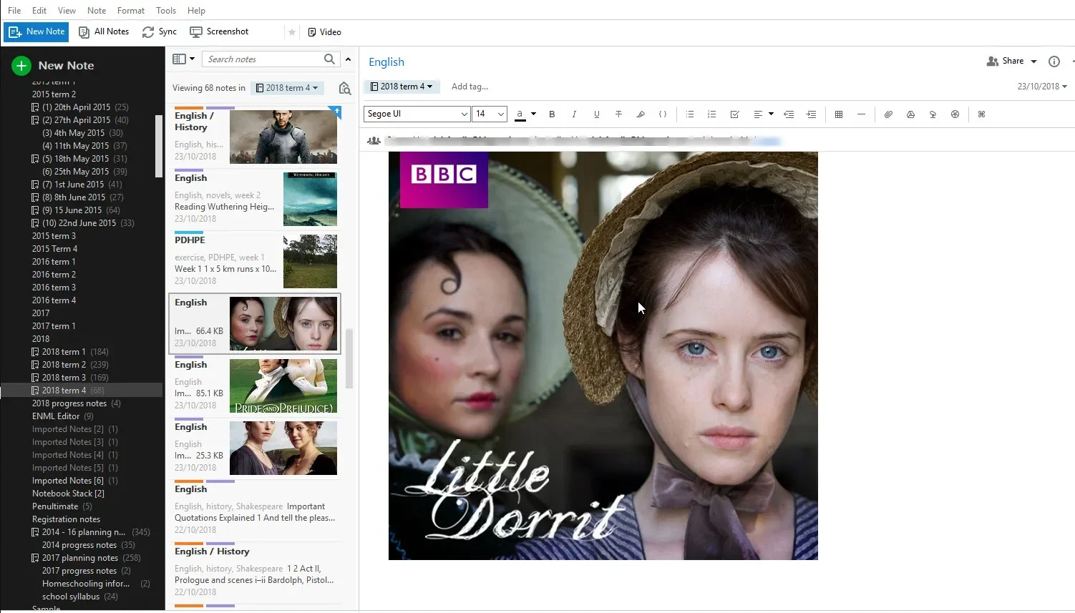The height and width of the screenshot is (613, 1075).
Task: Open the font size 14 dropdown
Action: coord(501,114)
